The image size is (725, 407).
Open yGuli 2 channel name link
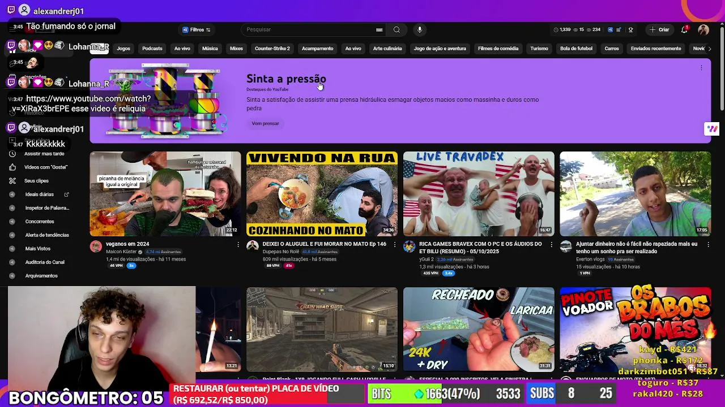(426, 259)
